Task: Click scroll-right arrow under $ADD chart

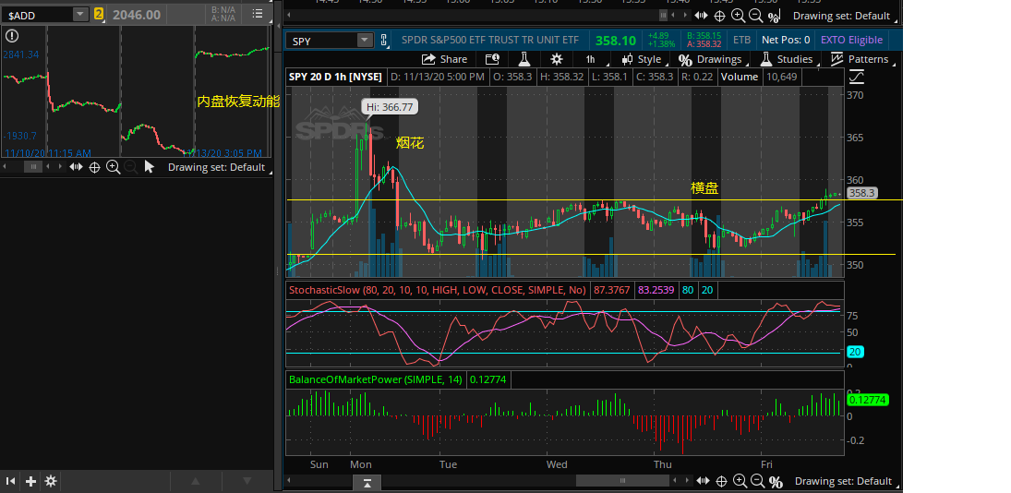Action: point(61,167)
